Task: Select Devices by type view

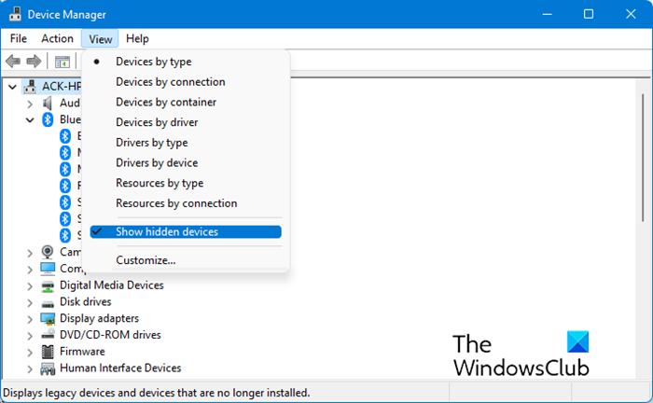Action: (x=154, y=62)
